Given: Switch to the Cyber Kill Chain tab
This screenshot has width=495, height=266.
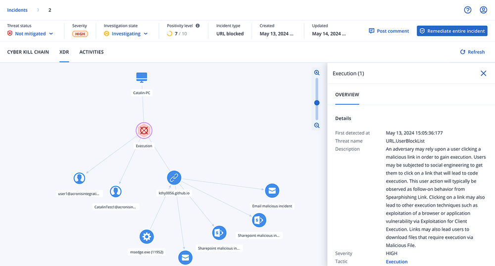Looking at the screenshot, I should click(28, 52).
